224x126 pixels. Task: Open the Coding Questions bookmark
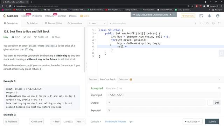pos(183,10)
